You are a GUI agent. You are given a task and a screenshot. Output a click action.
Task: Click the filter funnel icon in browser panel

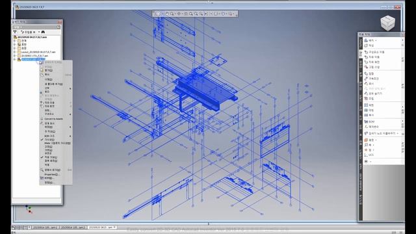click(15, 32)
